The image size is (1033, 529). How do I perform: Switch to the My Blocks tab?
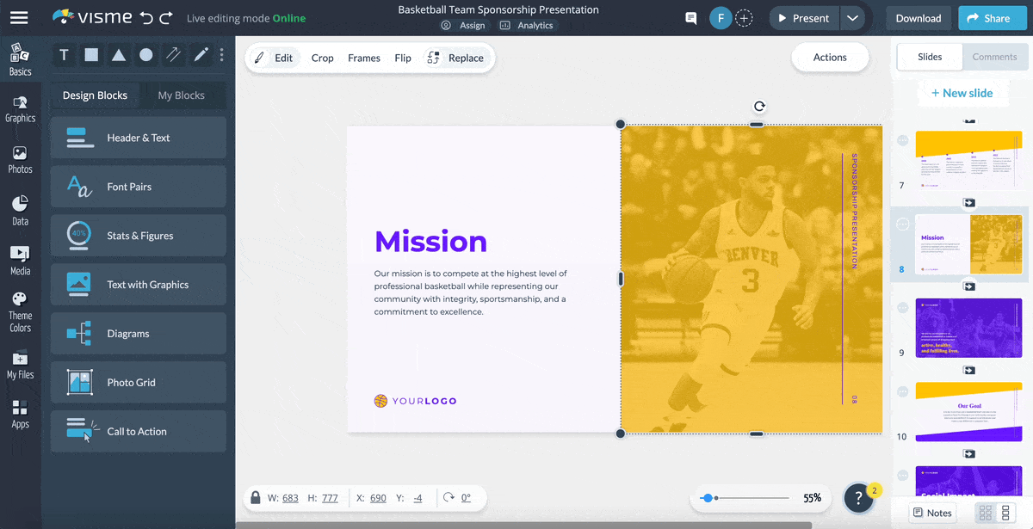(x=181, y=95)
